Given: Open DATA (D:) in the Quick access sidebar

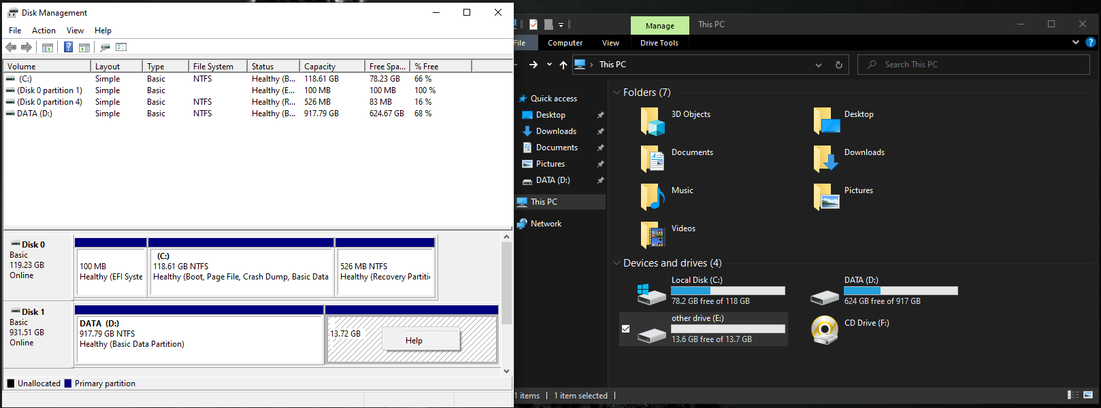Looking at the screenshot, I should click(553, 180).
